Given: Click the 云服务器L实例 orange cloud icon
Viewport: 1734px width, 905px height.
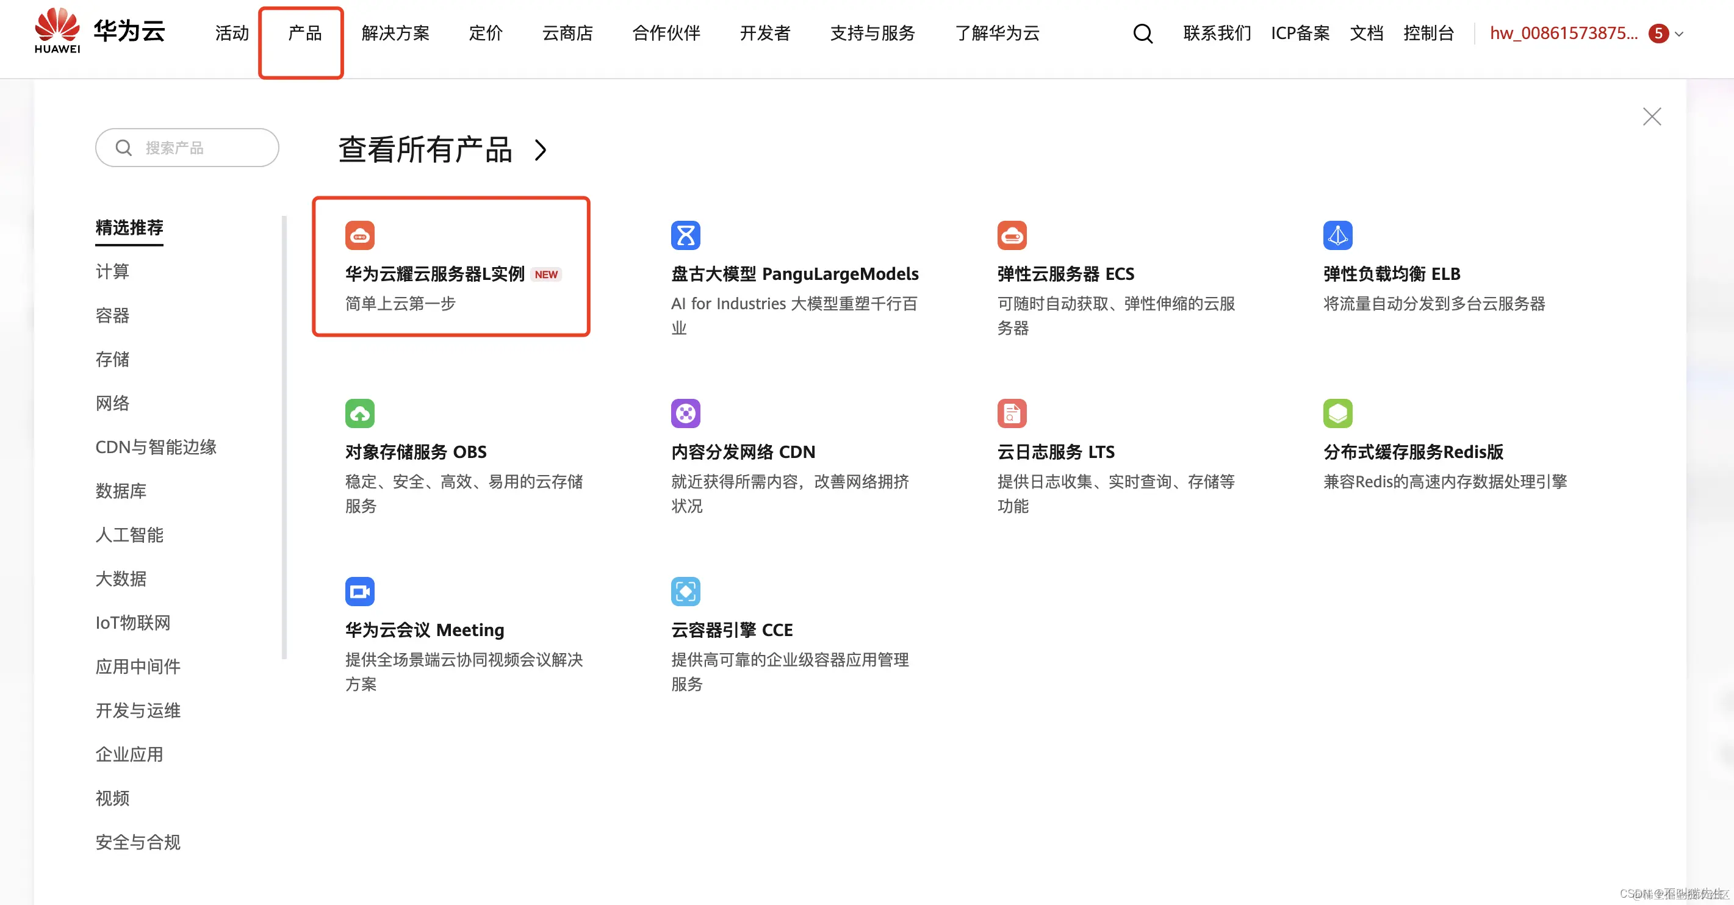Looking at the screenshot, I should (x=360, y=235).
